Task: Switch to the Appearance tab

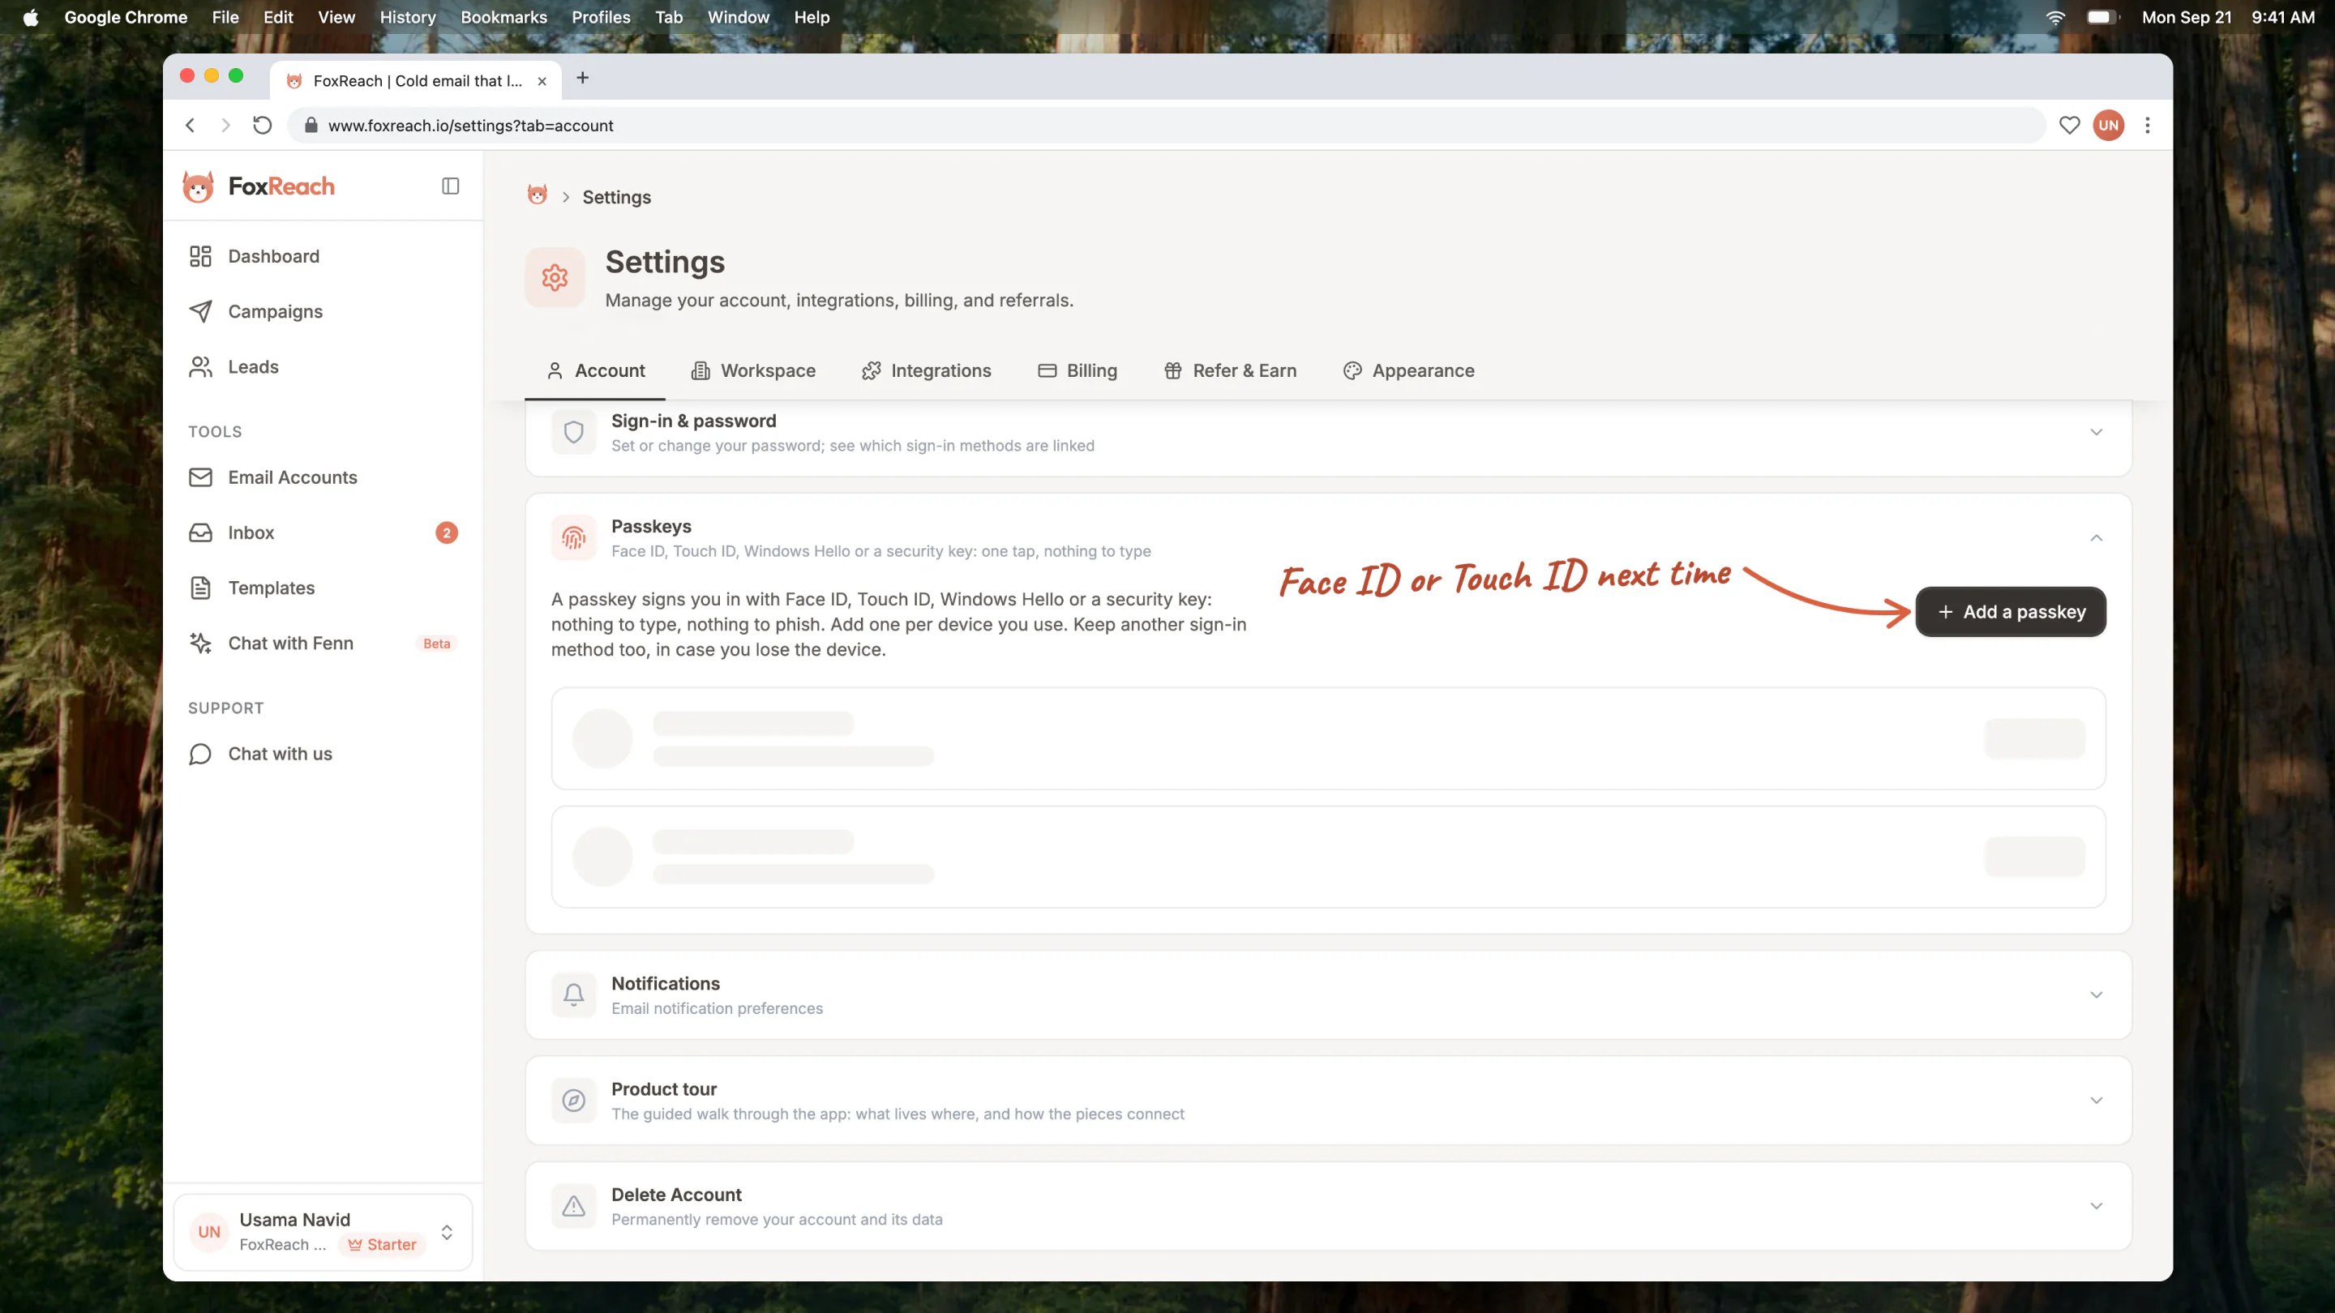Action: click(1408, 370)
